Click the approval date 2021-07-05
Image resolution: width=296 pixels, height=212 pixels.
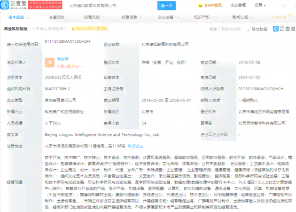249,77
